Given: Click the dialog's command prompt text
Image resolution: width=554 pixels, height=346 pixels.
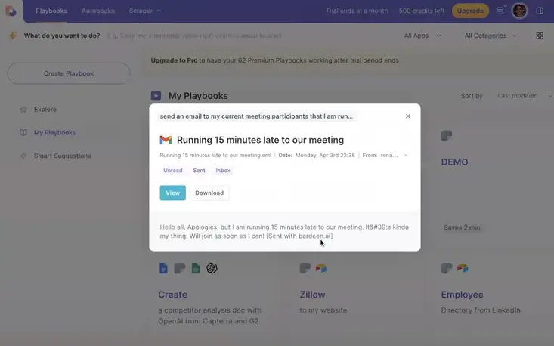Looking at the screenshot, I should pyautogui.click(x=256, y=116).
